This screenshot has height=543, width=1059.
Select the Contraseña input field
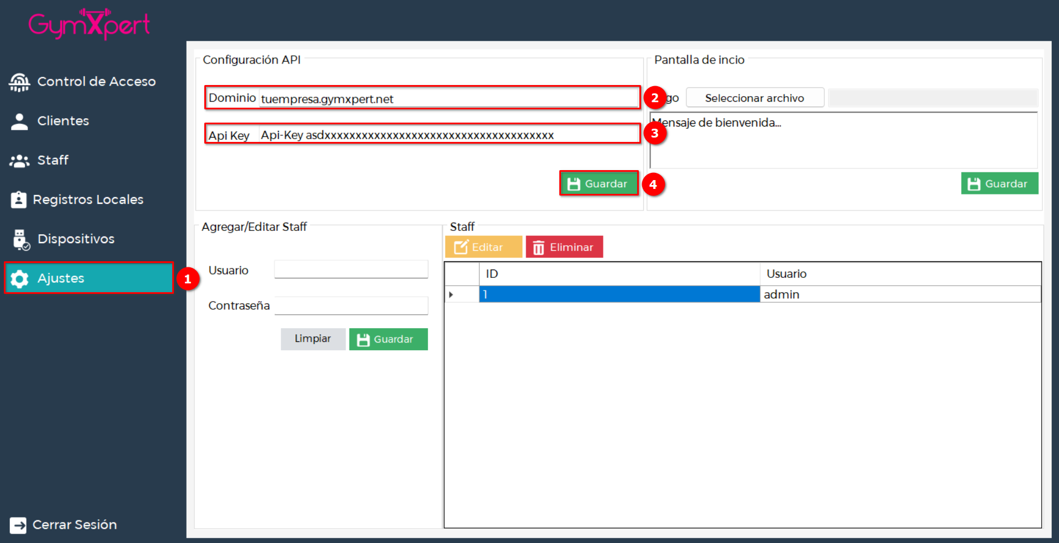tap(351, 305)
